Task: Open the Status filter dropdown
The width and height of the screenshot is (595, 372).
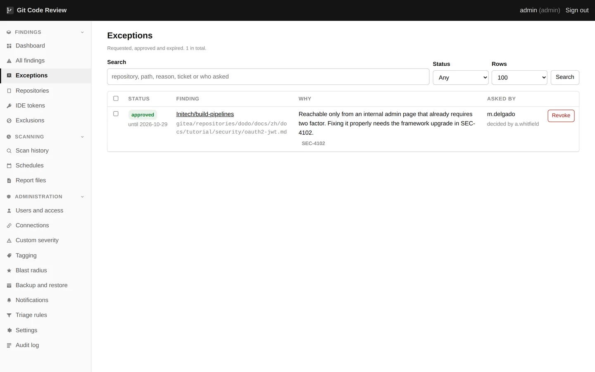Action: pyautogui.click(x=461, y=77)
